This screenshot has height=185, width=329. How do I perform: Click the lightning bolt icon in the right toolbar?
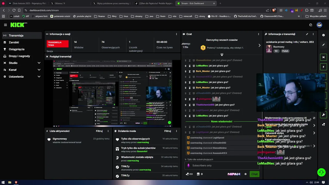click(x=324, y=67)
